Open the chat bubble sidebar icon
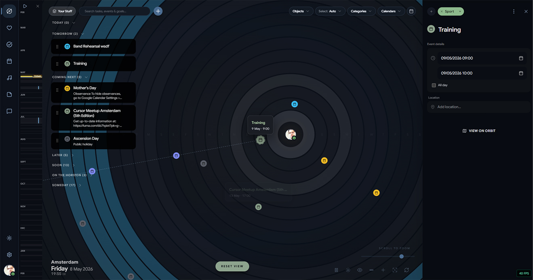The width and height of the screenshot is (533, 280). coord(9,111)
